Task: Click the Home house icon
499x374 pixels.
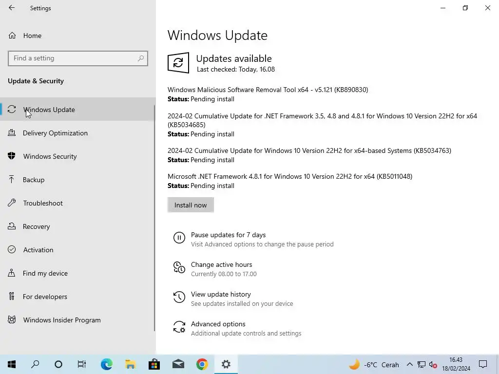Action: click(x=12, y=35)
